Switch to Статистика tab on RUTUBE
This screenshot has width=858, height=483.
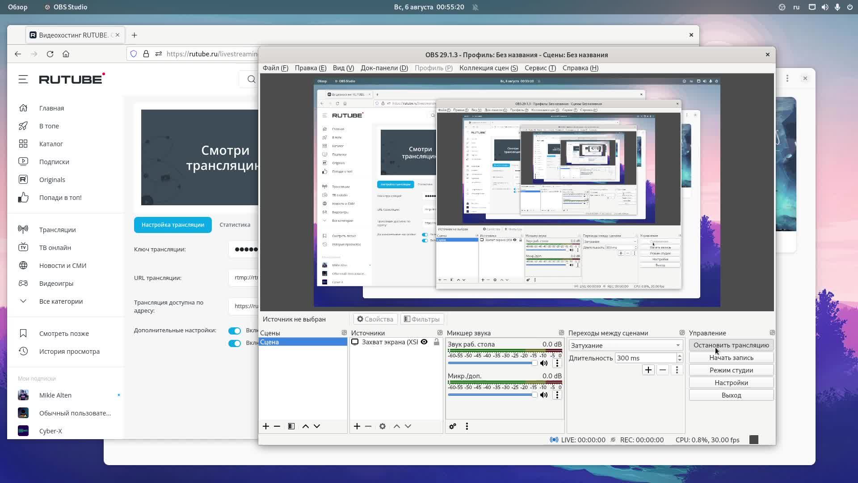coord(235,225)
